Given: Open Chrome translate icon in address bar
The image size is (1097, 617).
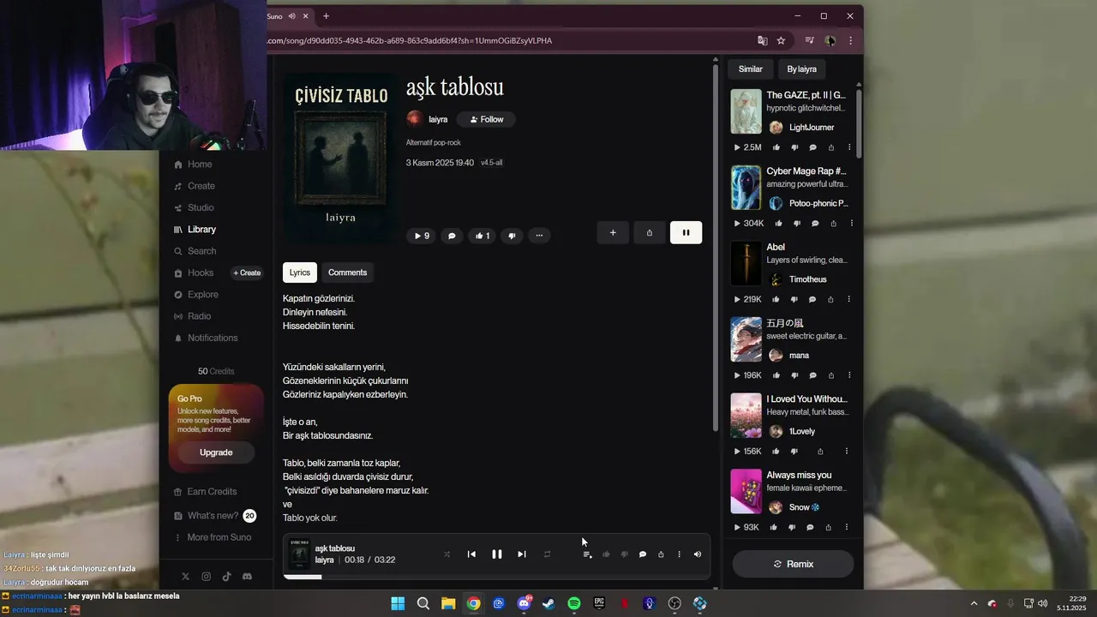Looking at the screenshot, I should point(762,40).
